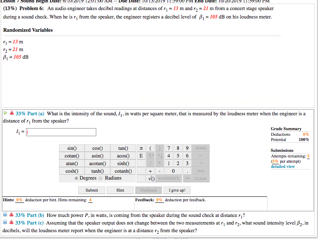
Task: Click the blue expand icon beside Part (c)
Action: [5, 222]
